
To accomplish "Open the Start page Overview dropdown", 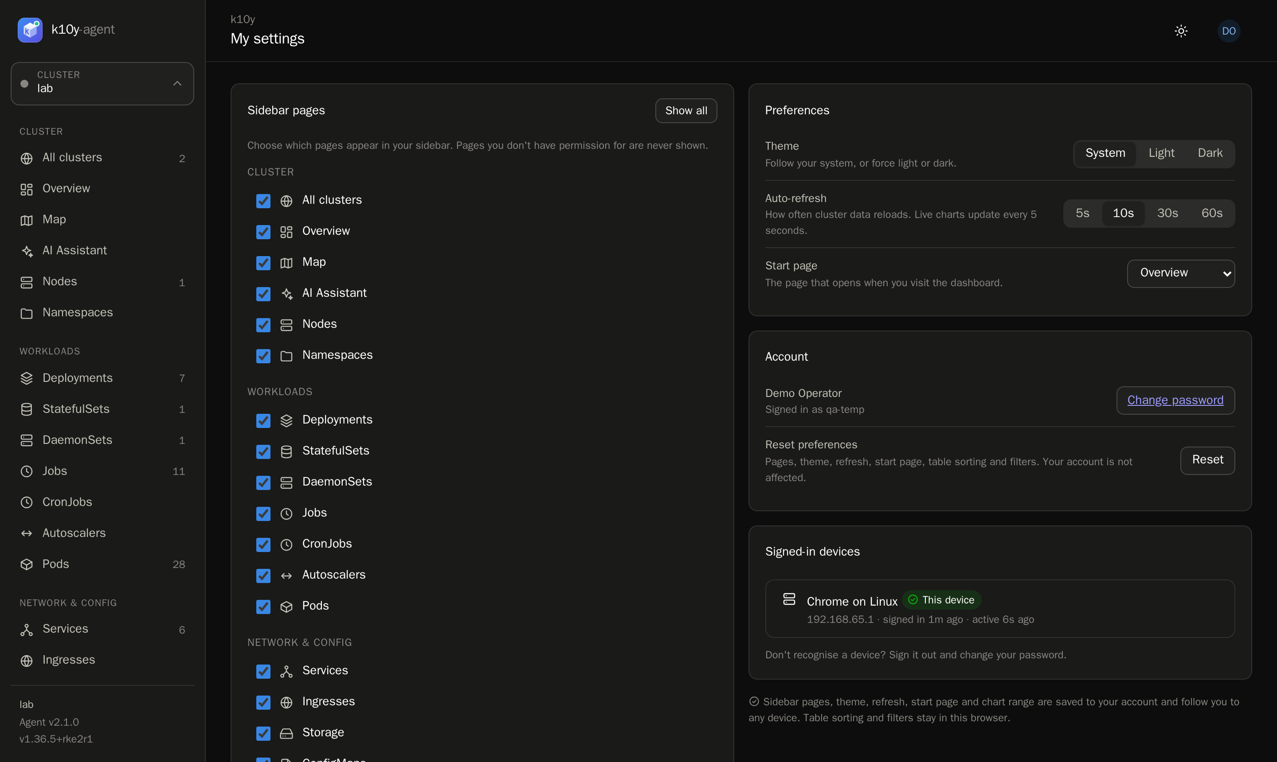I will coord(1181,273).
